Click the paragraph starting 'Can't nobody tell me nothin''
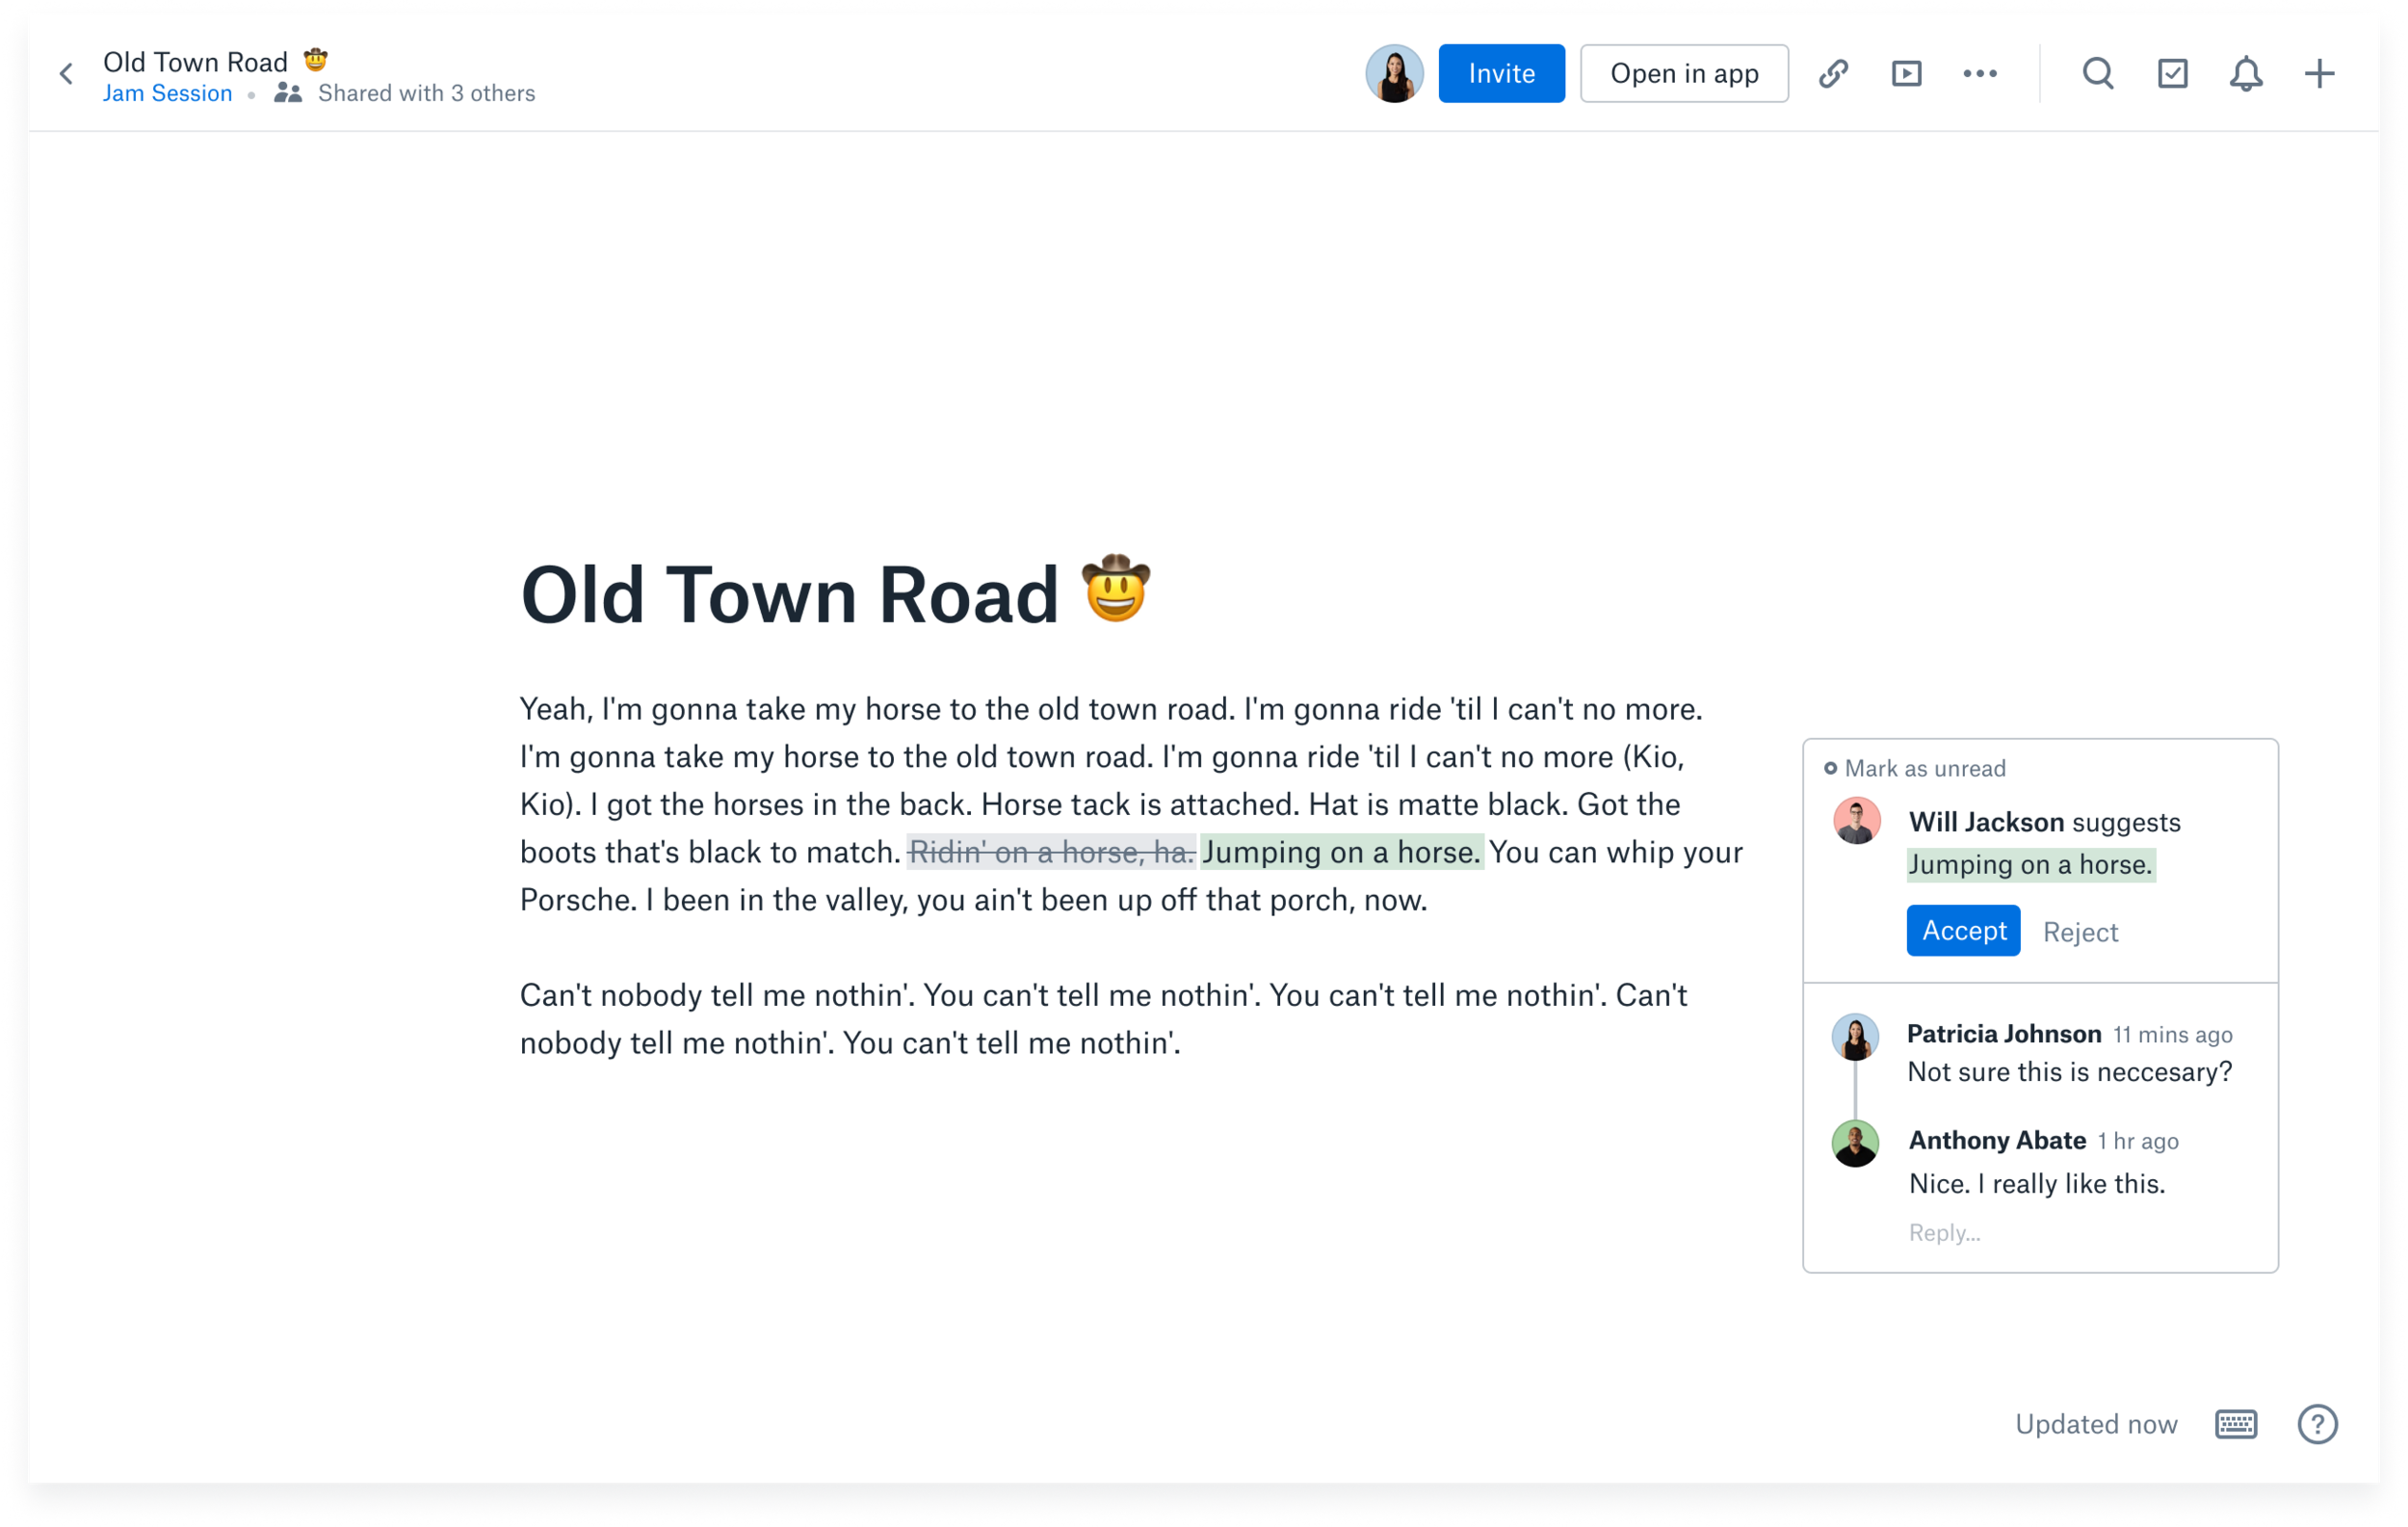Image resolution: width=2408 pixels, height=1527 pixels. pos(1104,1019)
